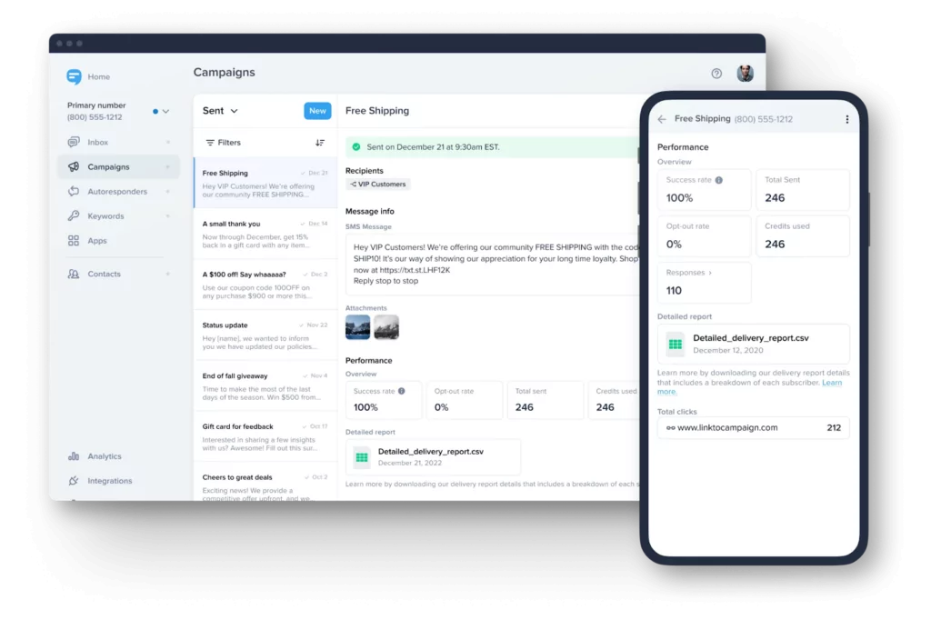Click the app logo near Home

(x=74, y=77)
